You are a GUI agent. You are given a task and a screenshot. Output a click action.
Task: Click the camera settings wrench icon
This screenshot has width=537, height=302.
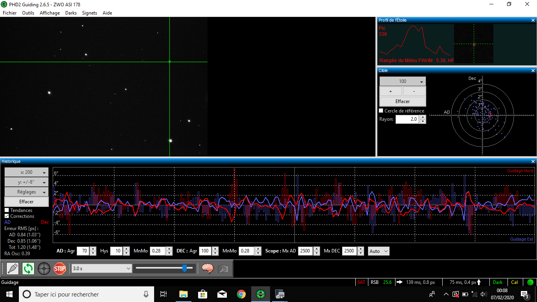tap(223, 269)
